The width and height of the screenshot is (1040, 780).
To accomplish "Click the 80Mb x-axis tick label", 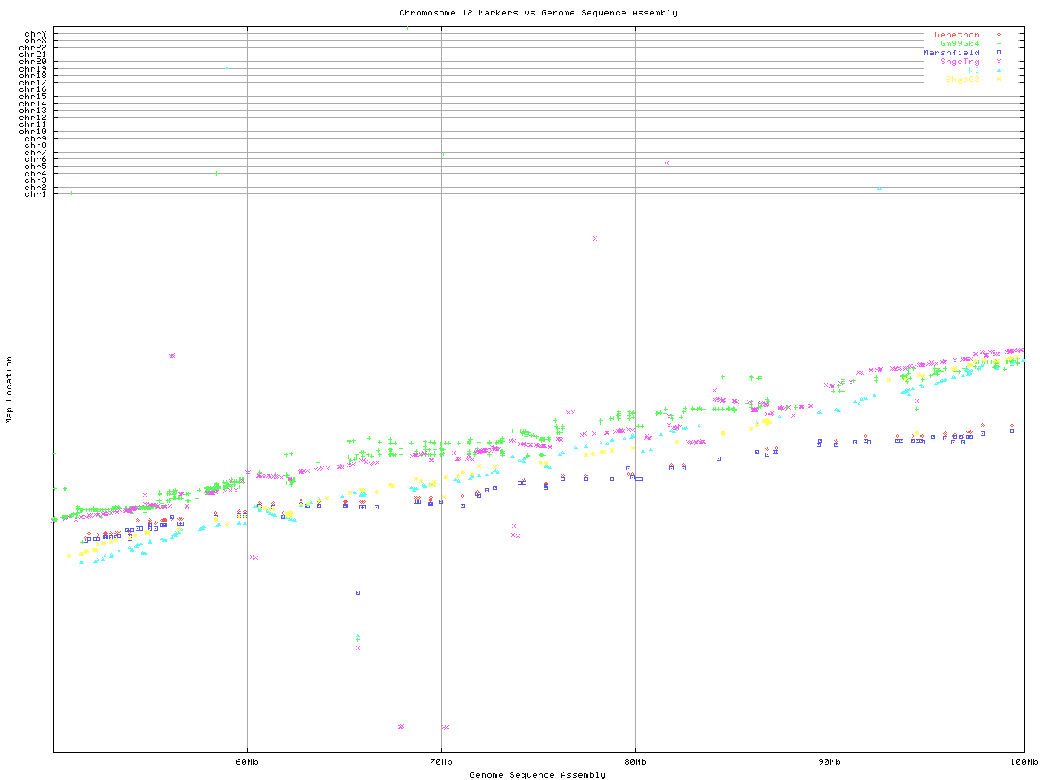I will (x=635, y=762).
